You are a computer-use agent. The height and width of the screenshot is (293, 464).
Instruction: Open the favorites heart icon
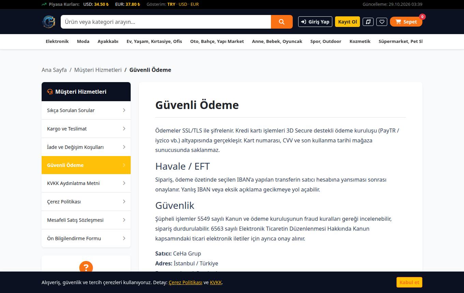(x=382, y=22)
